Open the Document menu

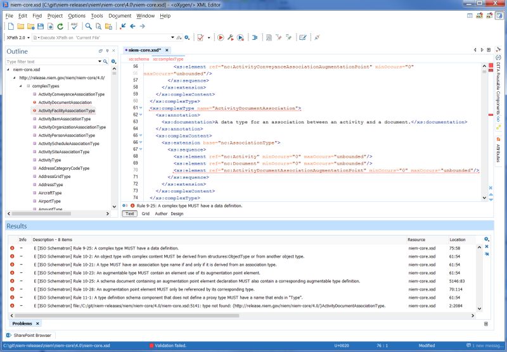click(120, 16)
